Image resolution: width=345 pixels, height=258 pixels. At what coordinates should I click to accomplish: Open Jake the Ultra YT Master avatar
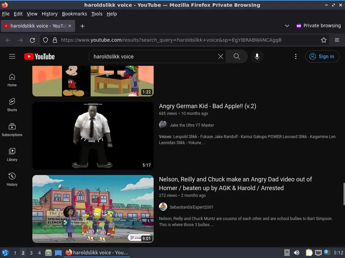163,125
